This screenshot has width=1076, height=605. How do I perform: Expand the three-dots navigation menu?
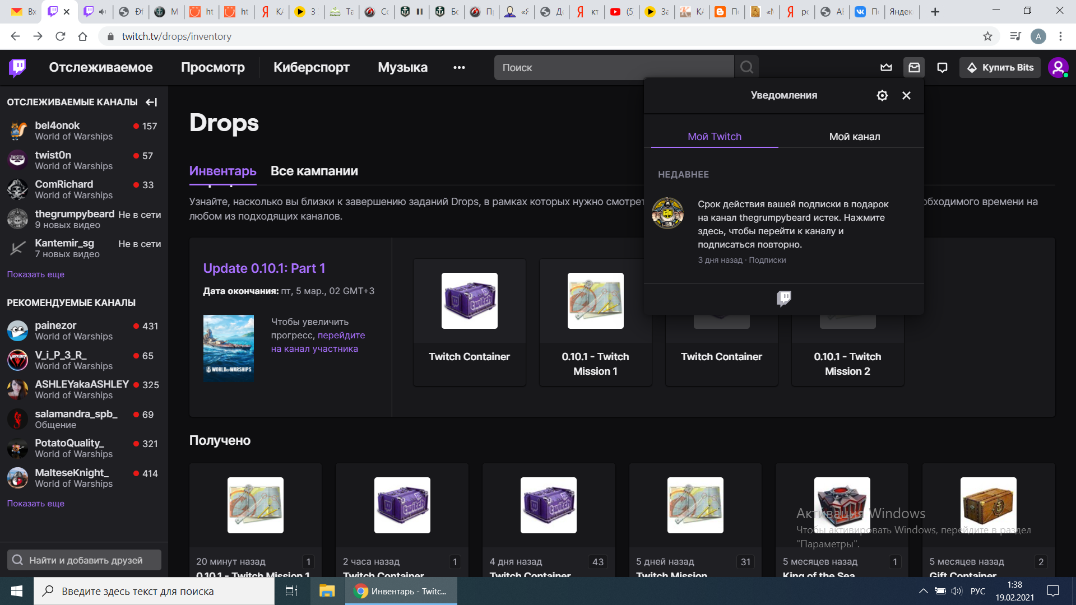coord(459,67)
